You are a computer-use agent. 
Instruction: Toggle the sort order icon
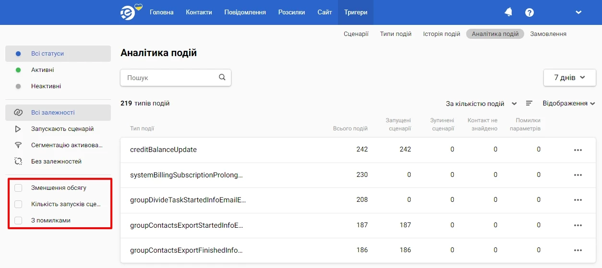tap(529, 103)
